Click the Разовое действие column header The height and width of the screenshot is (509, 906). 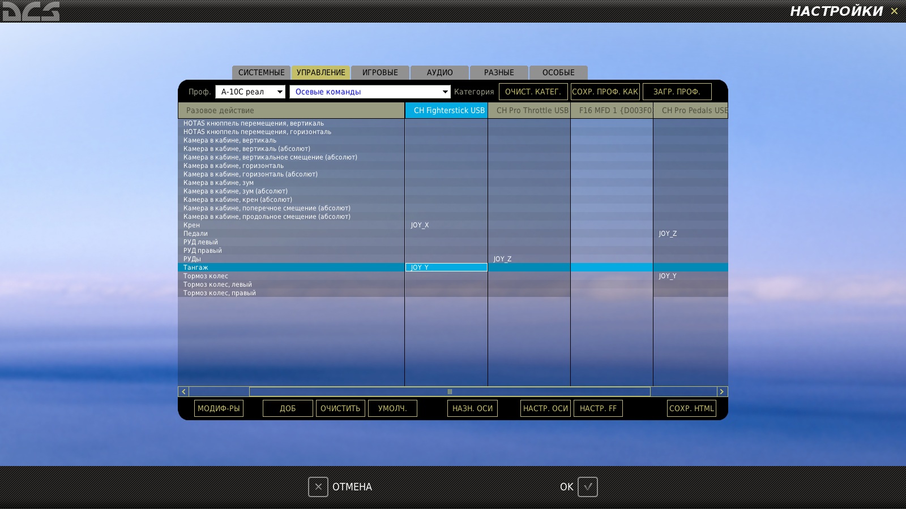[291, 110]
